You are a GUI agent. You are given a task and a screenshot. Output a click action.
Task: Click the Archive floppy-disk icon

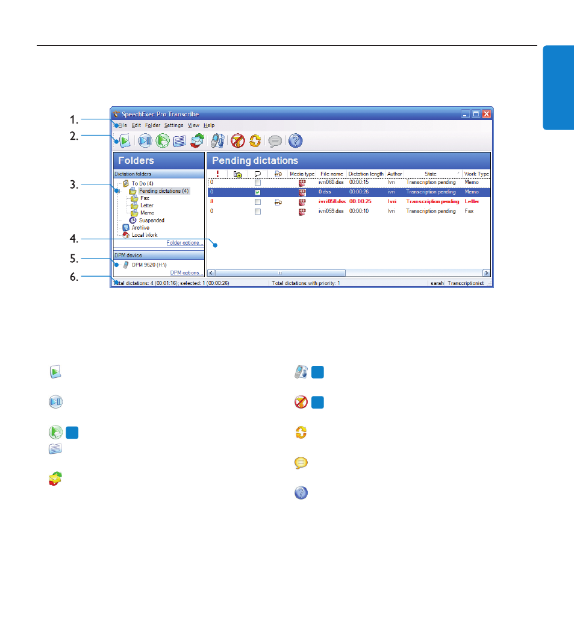(x=126, y=228)
